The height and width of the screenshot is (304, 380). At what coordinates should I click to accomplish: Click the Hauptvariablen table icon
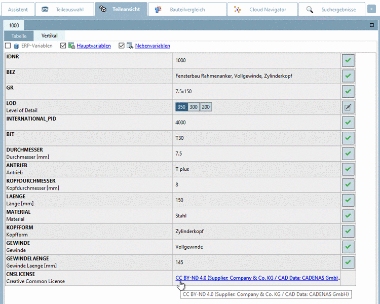71,46
